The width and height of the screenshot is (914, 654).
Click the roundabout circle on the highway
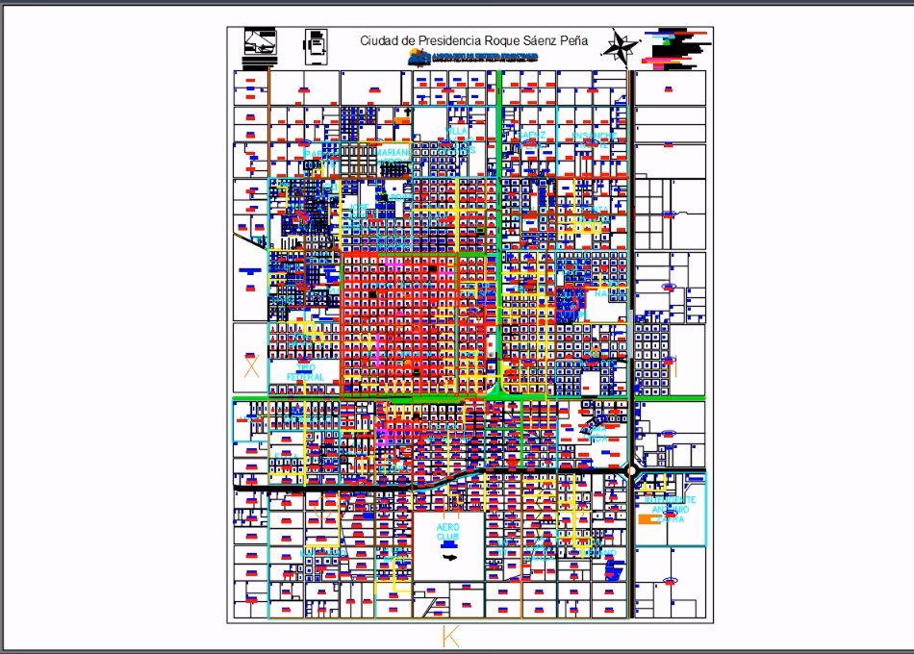click(x=630, y=471)
